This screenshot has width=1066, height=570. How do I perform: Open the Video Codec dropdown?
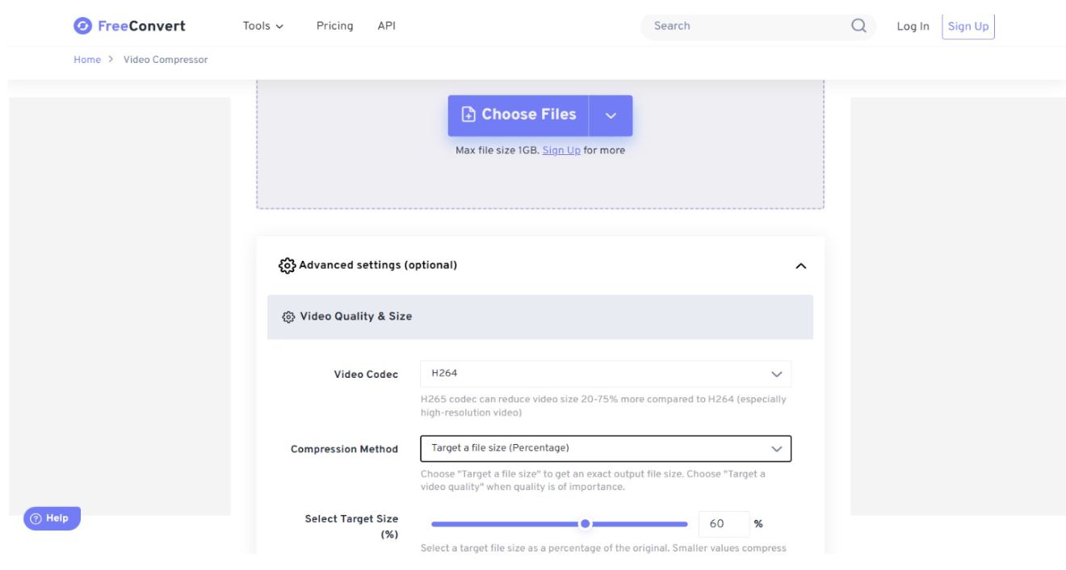point(606,374)
